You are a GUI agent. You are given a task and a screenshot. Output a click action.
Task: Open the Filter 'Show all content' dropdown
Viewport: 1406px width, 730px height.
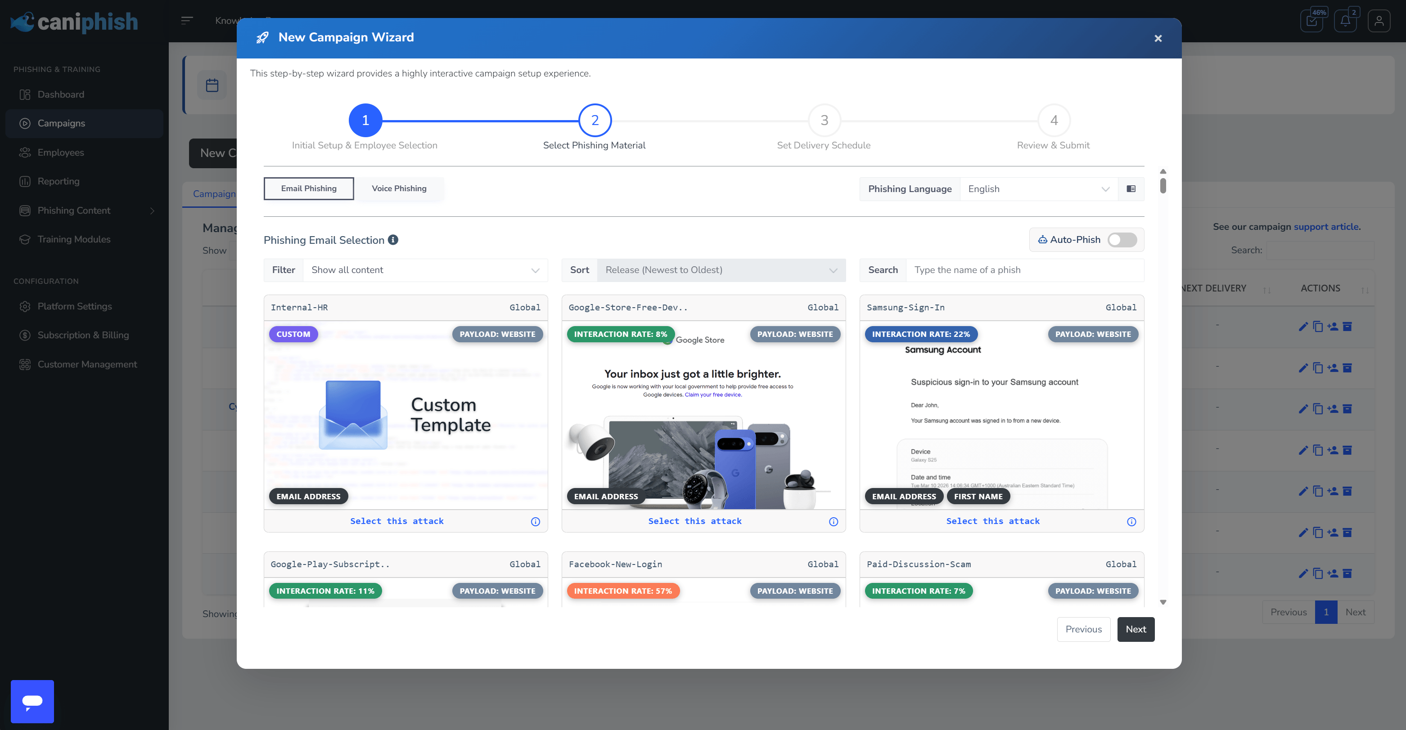(x=425, y=270)
